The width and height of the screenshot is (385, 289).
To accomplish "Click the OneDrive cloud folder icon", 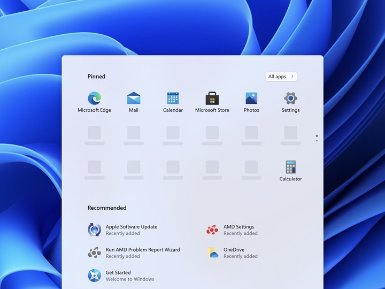I will (x=213, y=253).
